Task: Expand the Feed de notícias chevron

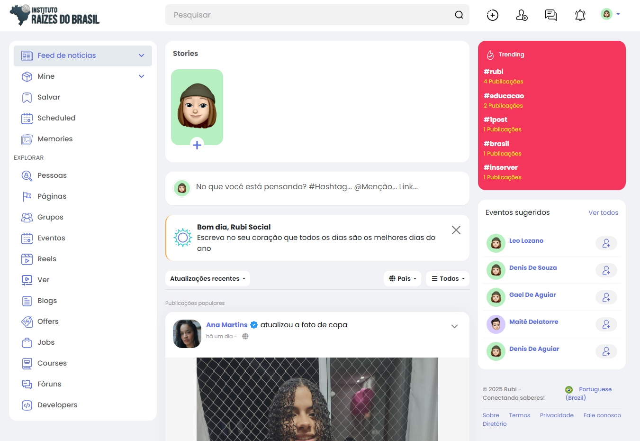Action: tap(141, 55)
